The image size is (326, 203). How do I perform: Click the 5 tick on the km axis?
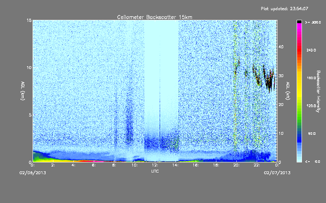click(30, 115)
